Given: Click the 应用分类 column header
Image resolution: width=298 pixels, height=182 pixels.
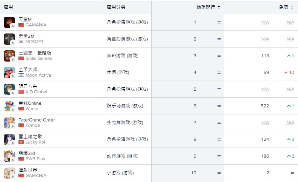Looking at the screenshot, I should 116,7.
